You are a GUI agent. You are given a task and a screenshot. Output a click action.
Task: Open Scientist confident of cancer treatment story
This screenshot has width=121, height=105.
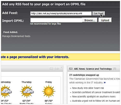point(96,92)
